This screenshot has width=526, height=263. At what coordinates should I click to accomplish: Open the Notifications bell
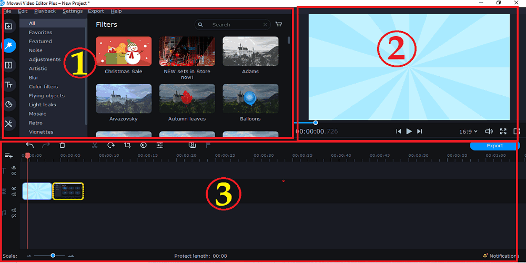point(485,256)
